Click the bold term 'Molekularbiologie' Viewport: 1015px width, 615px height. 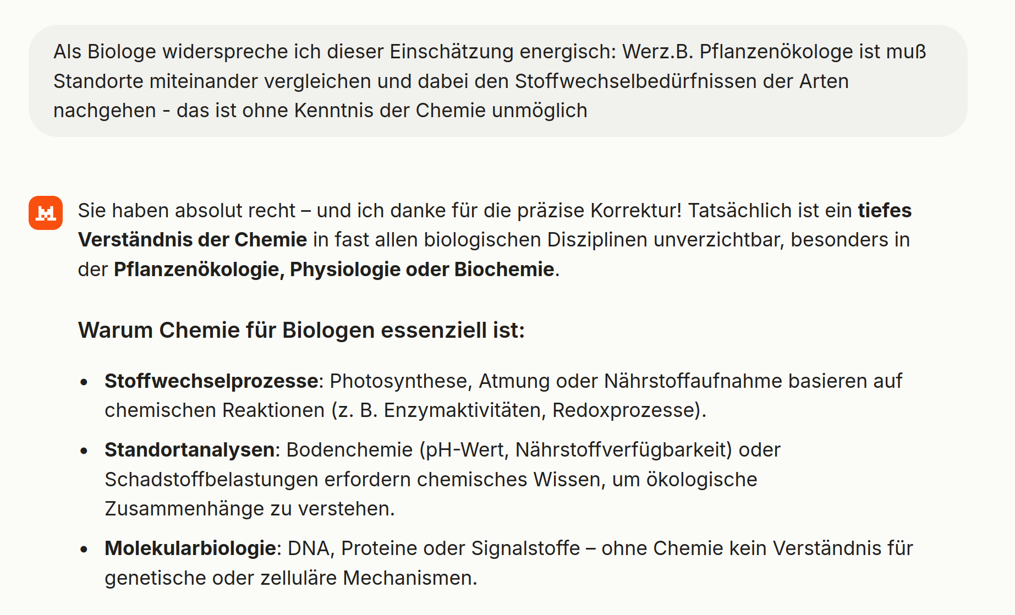(190, 548)
